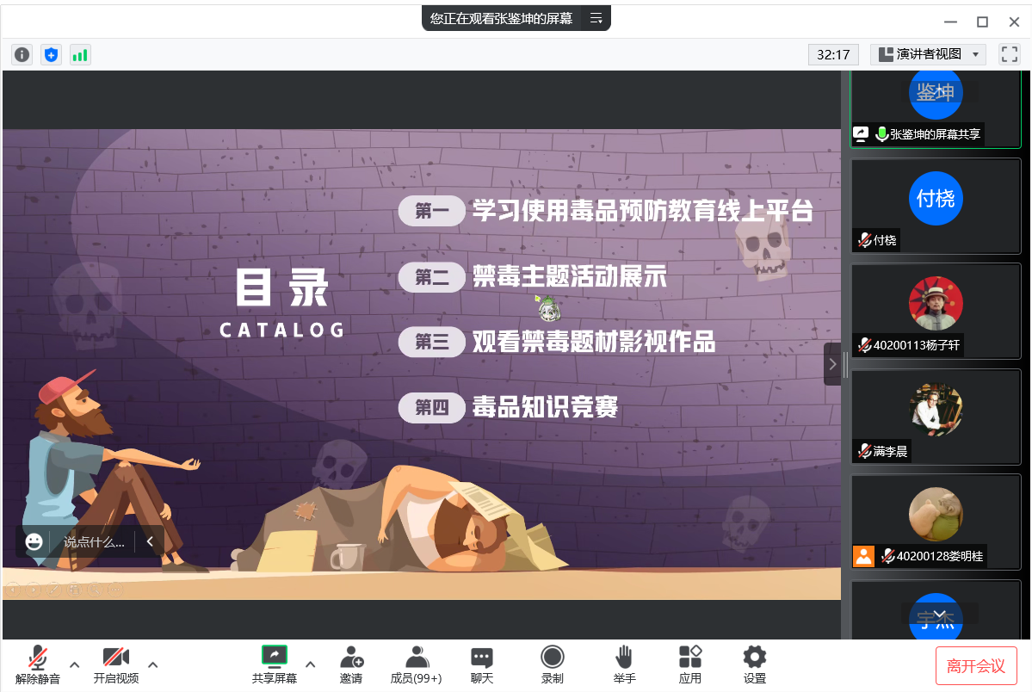The width and height of the screenshot is (1032, 692).
Task: Turn on camera with 开启视频
Action: point(116,664)
